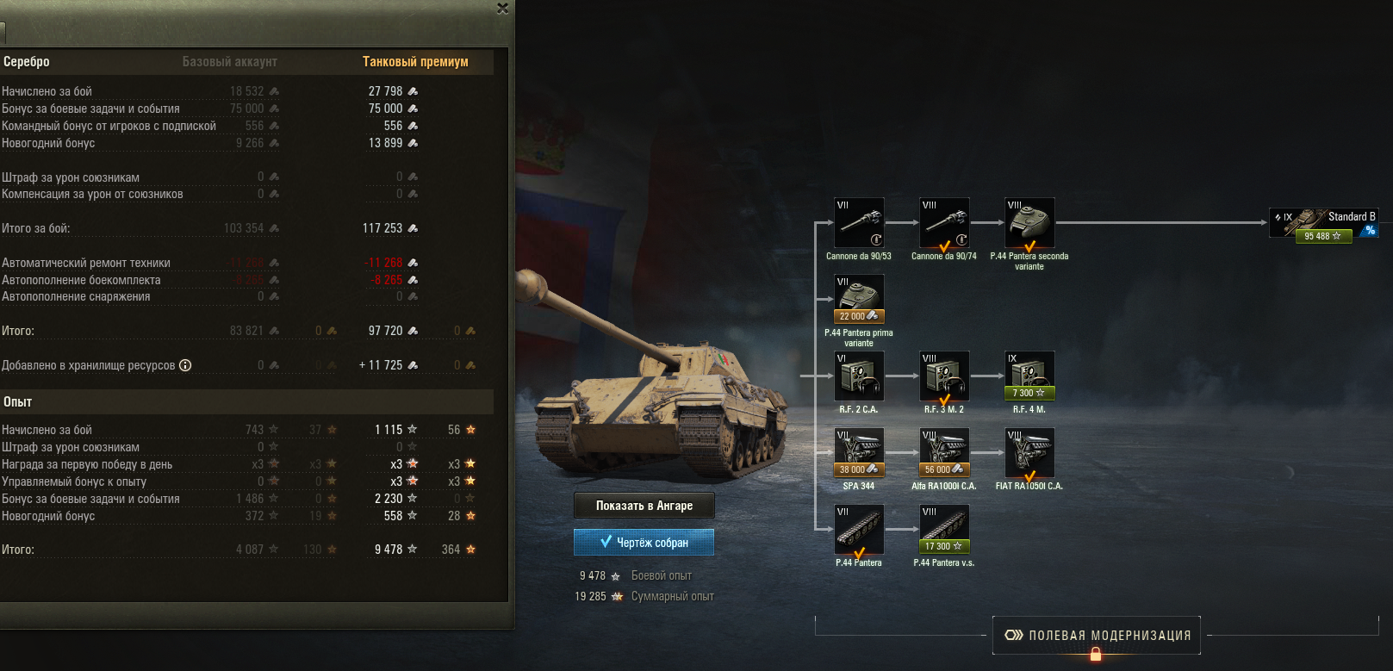Close the battle results panel
Screen dimensions: 1393x671
click(x=503, y=9)
